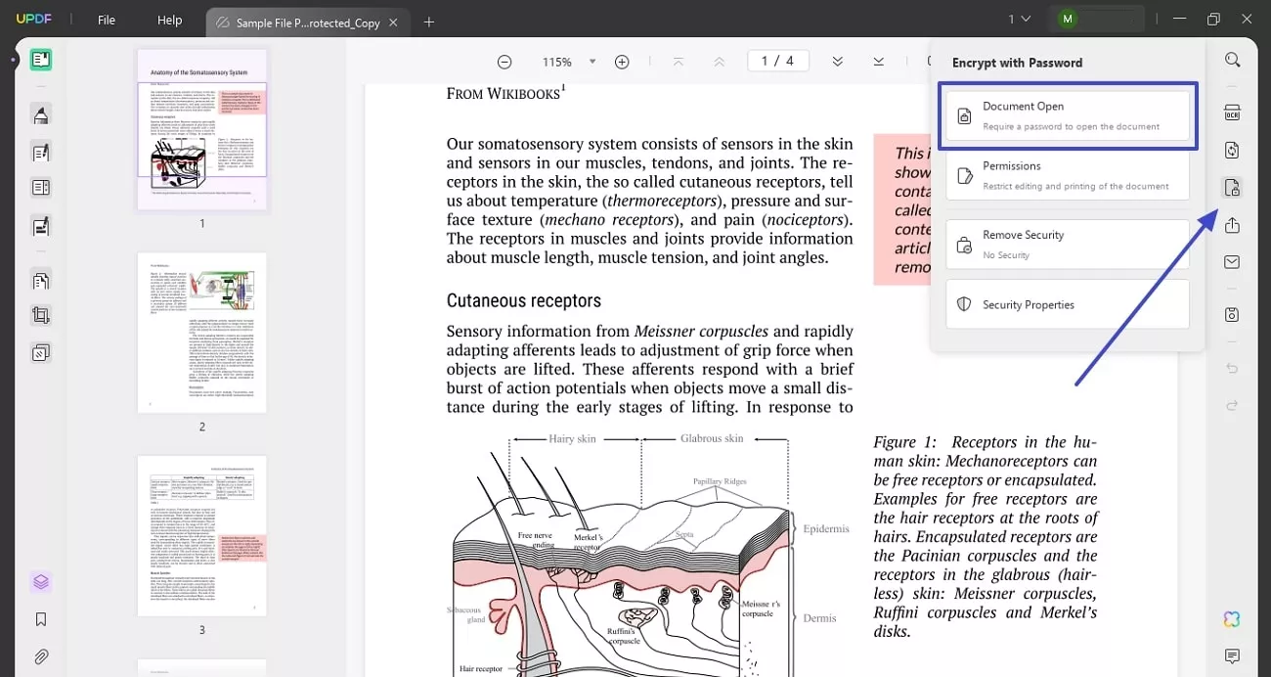The height and width of the screenshot is (677, 1271).
Task: Expand the window count dropdown in title bar
Action: [1020, 20]
